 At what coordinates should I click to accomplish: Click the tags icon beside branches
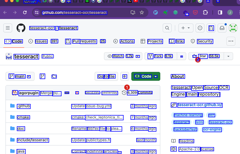[54, 76]
